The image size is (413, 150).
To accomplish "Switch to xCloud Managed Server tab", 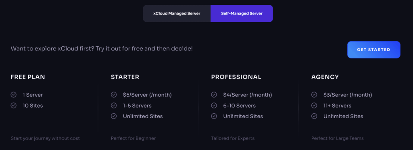I will [177, 13].
